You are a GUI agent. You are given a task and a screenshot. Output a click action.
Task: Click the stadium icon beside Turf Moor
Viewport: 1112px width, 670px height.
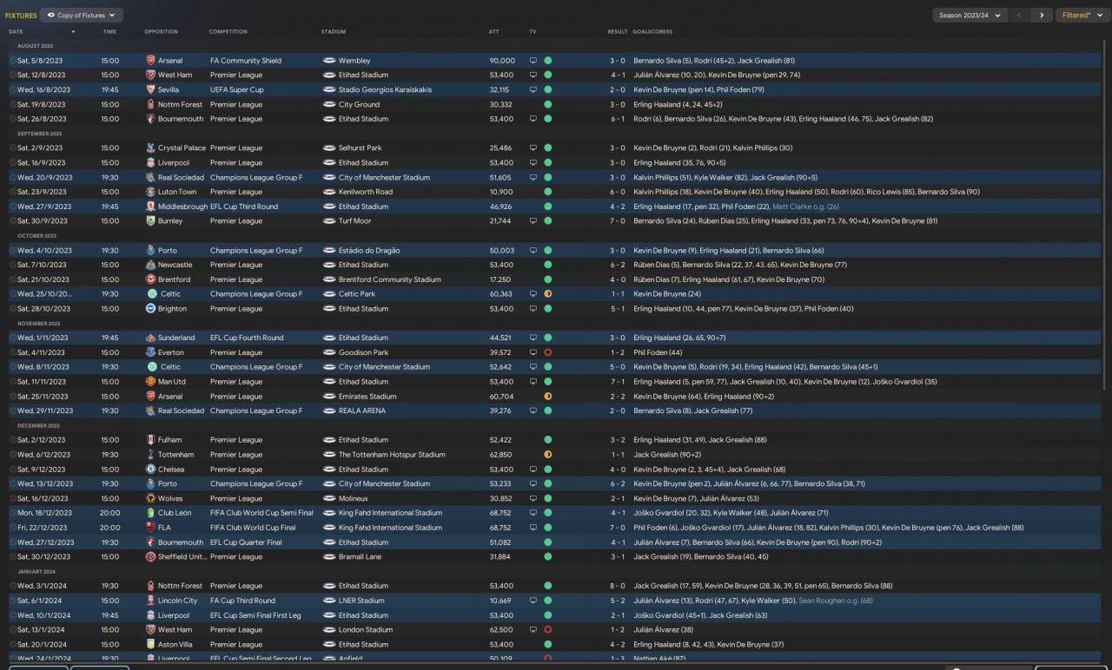329,221
